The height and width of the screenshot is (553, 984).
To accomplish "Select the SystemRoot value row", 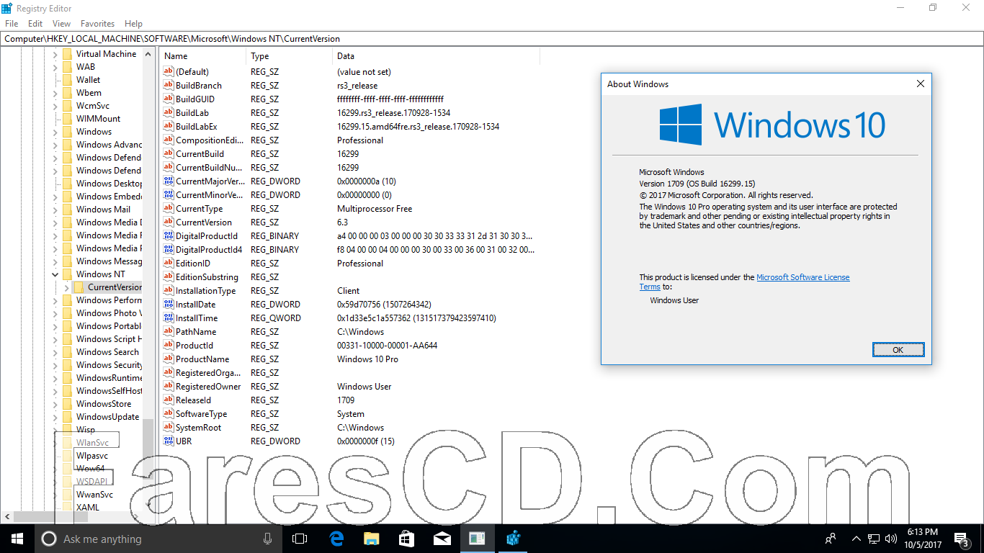I will click(x=349, y=428).
